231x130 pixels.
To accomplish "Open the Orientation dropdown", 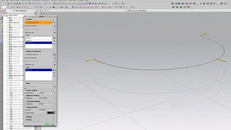I will point(47,104).
